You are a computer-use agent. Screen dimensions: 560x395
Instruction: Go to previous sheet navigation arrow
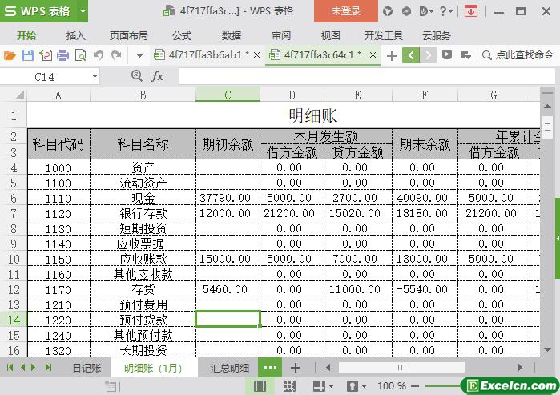pyautogui.click(x=23, y=368)
